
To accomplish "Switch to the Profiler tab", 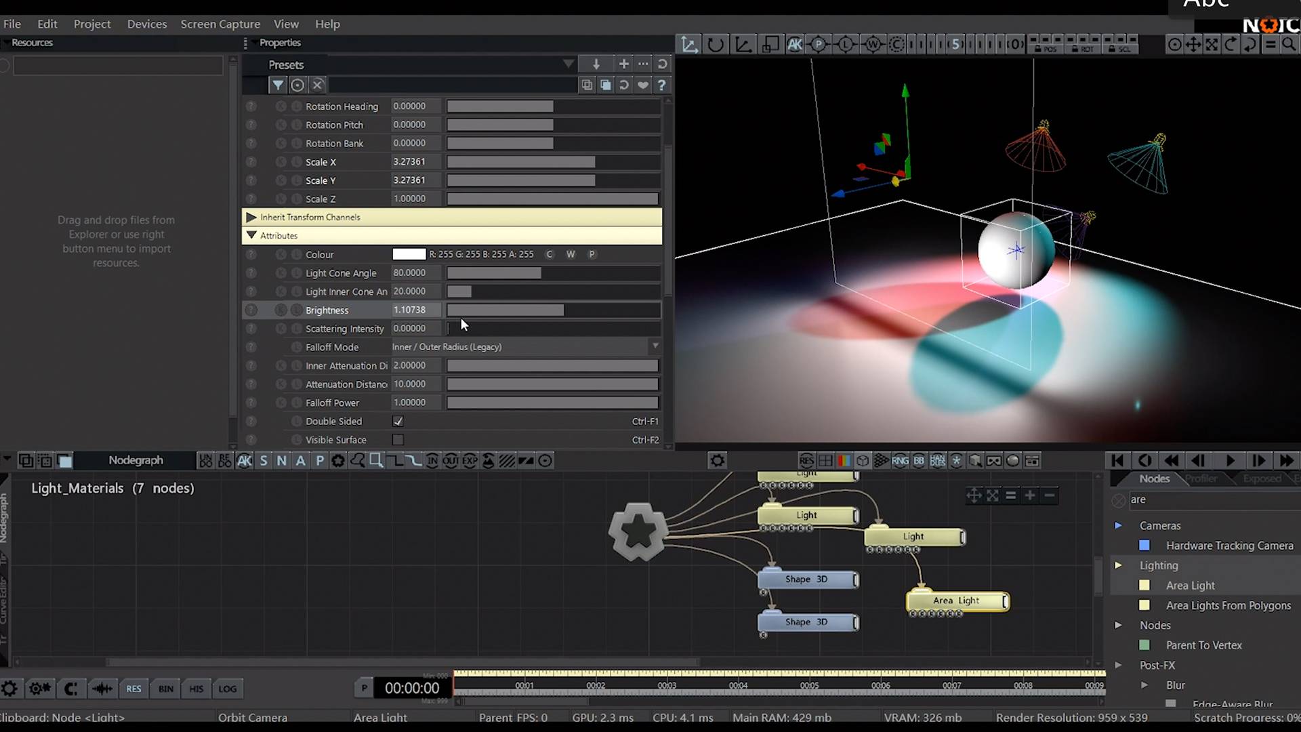I will click(1201, 479).
